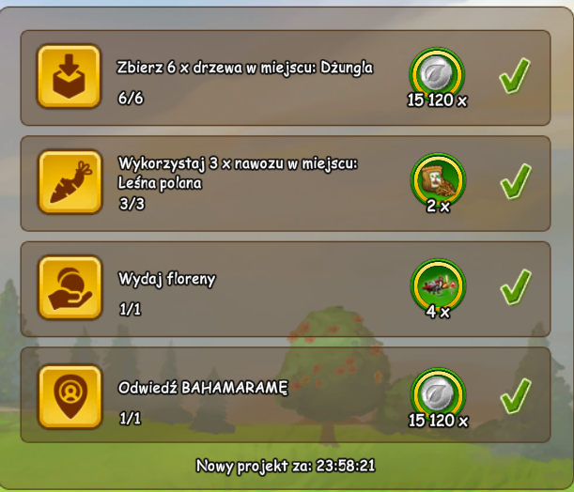Click the seed bag reward icon

(x=438, y=179)
